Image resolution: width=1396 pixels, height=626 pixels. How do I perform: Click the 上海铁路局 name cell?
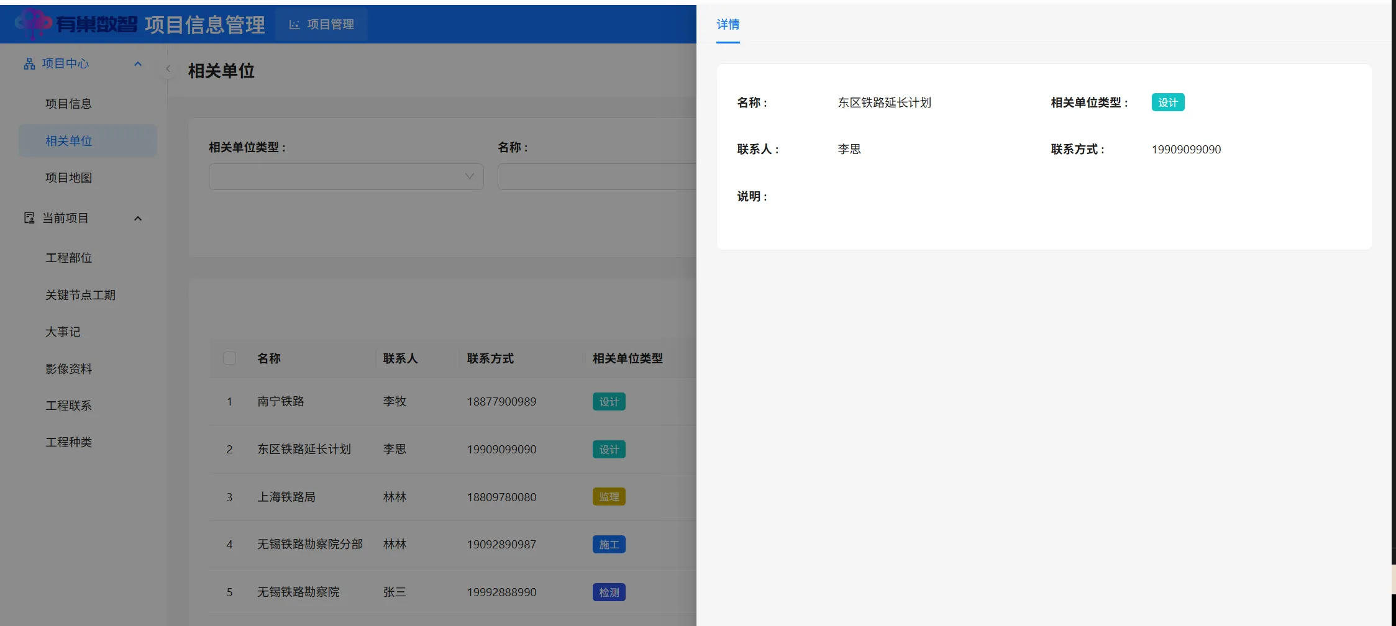[x=286, y=497]
